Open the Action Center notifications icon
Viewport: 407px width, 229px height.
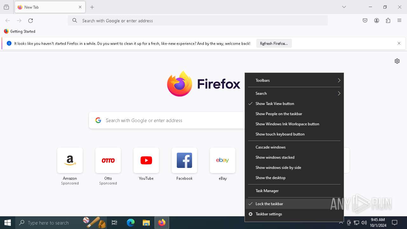click(395, 223)
